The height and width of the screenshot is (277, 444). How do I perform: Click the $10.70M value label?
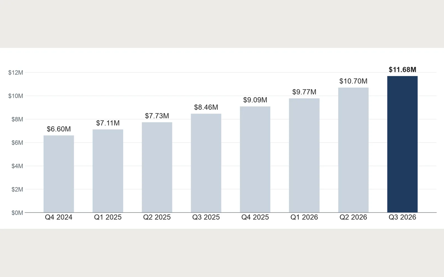(354, 81)
